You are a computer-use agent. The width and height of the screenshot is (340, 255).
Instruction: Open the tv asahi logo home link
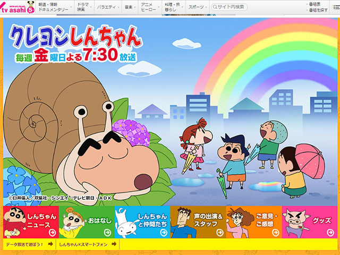(x=18, y=7)
